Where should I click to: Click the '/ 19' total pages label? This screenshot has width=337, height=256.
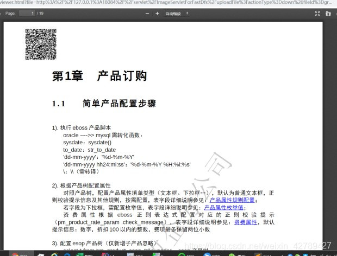pos(40,14)
